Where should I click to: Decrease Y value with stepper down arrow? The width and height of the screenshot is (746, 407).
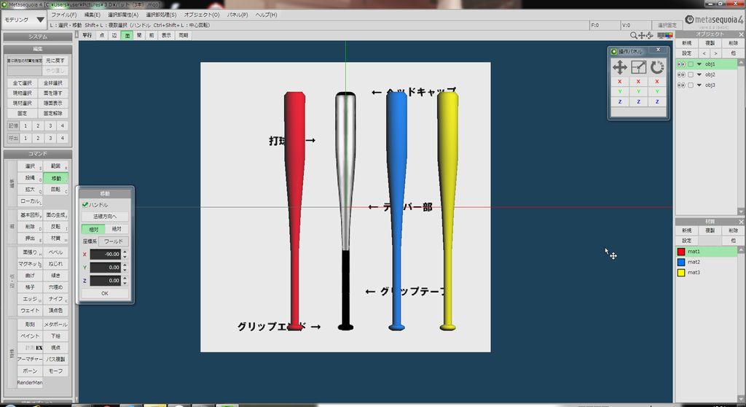tap(125, 270)
